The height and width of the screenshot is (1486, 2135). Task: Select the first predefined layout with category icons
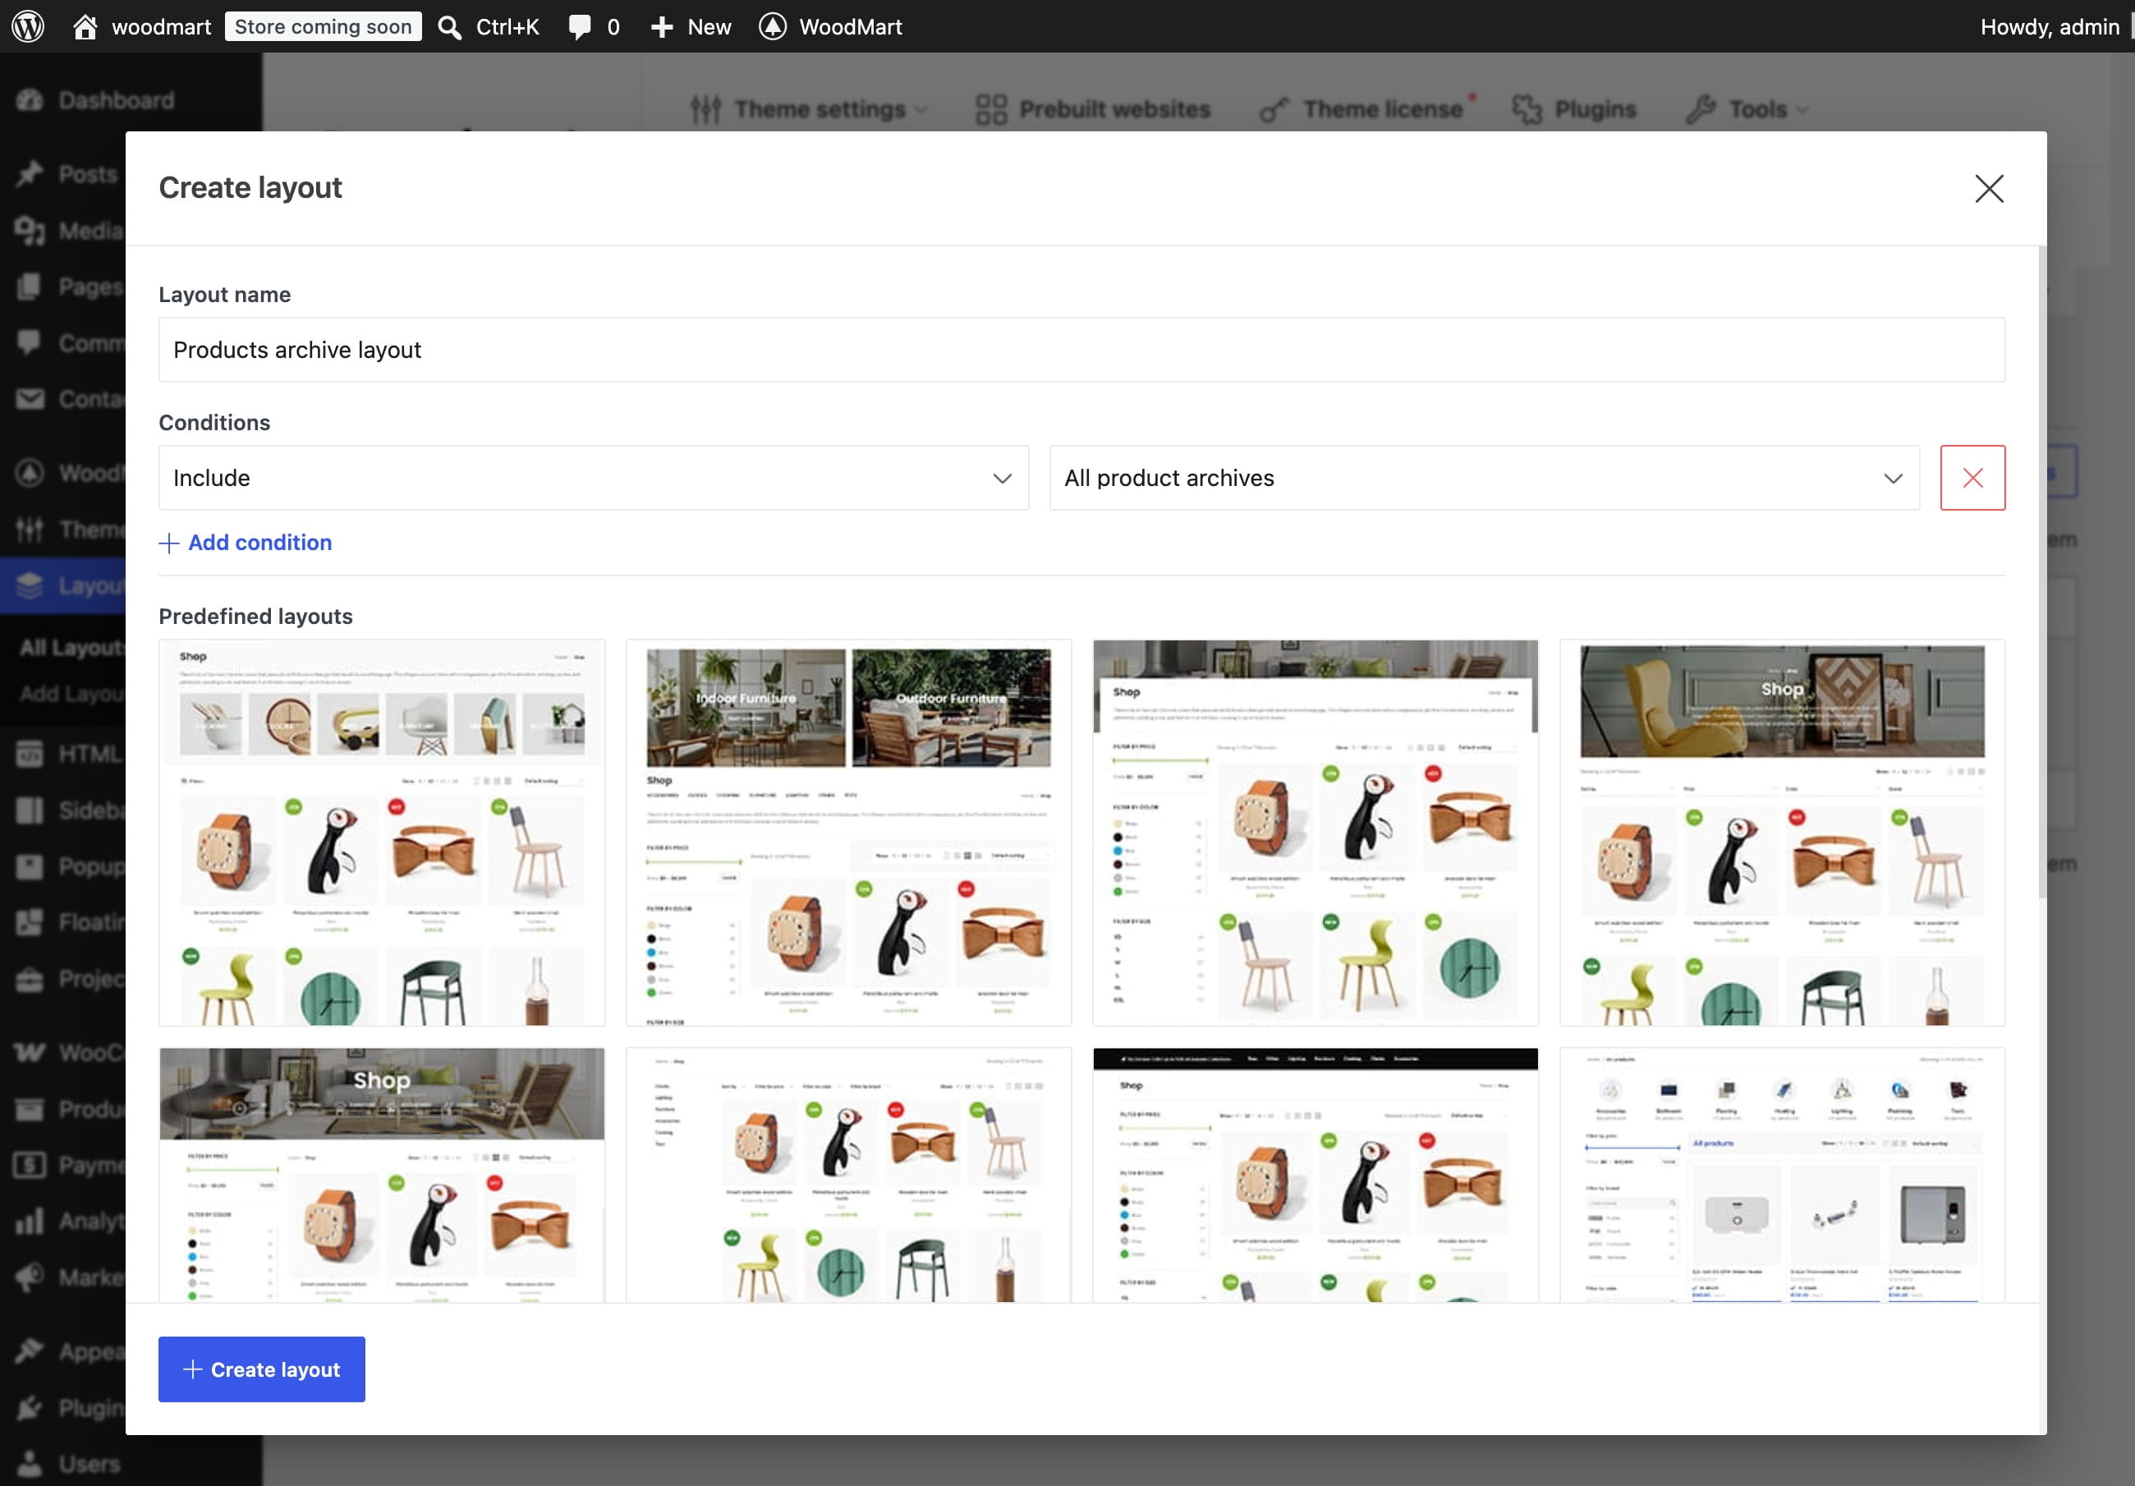tap(381, 832)
